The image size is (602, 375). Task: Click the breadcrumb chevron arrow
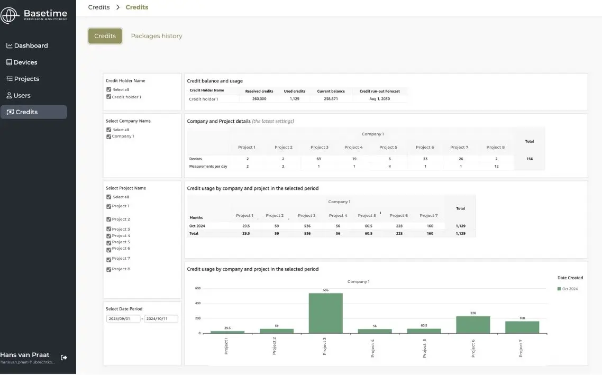pos(118,7)
